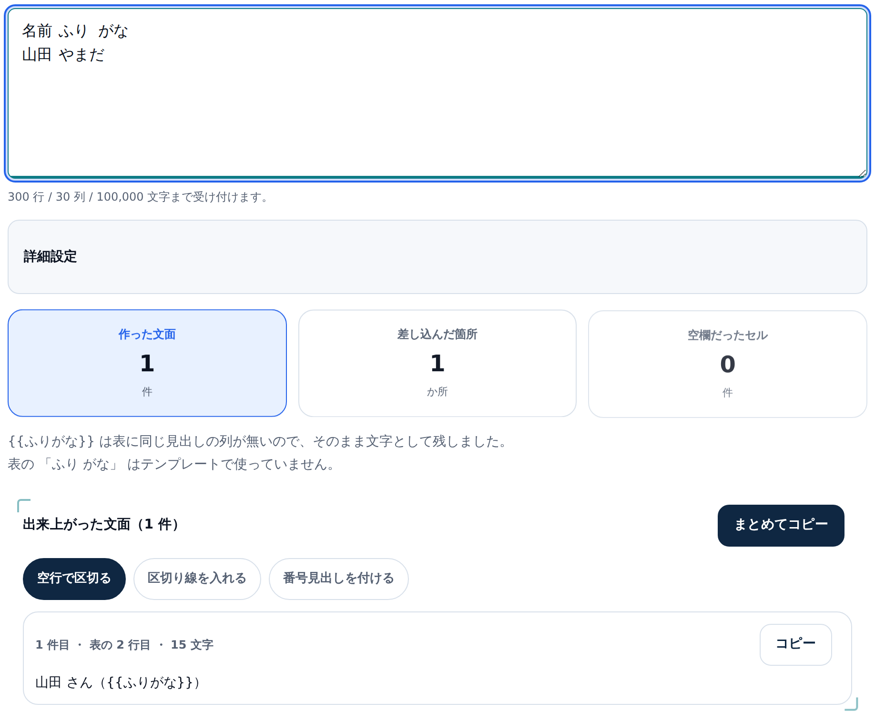The width and height of the screenshot is (875, 712).
Task: Click the textarea resize handle corner
Action: [862, 173]
